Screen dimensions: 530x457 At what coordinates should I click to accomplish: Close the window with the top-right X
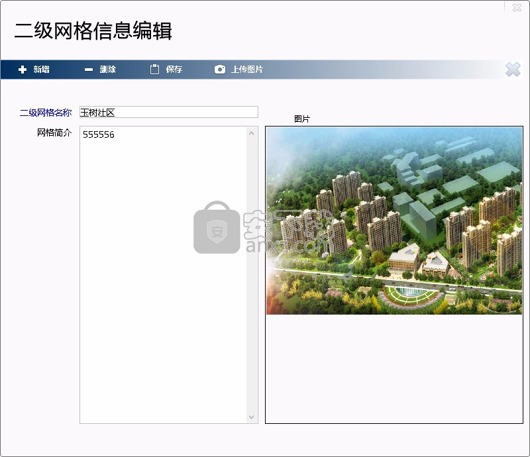[x=517, y=7]
